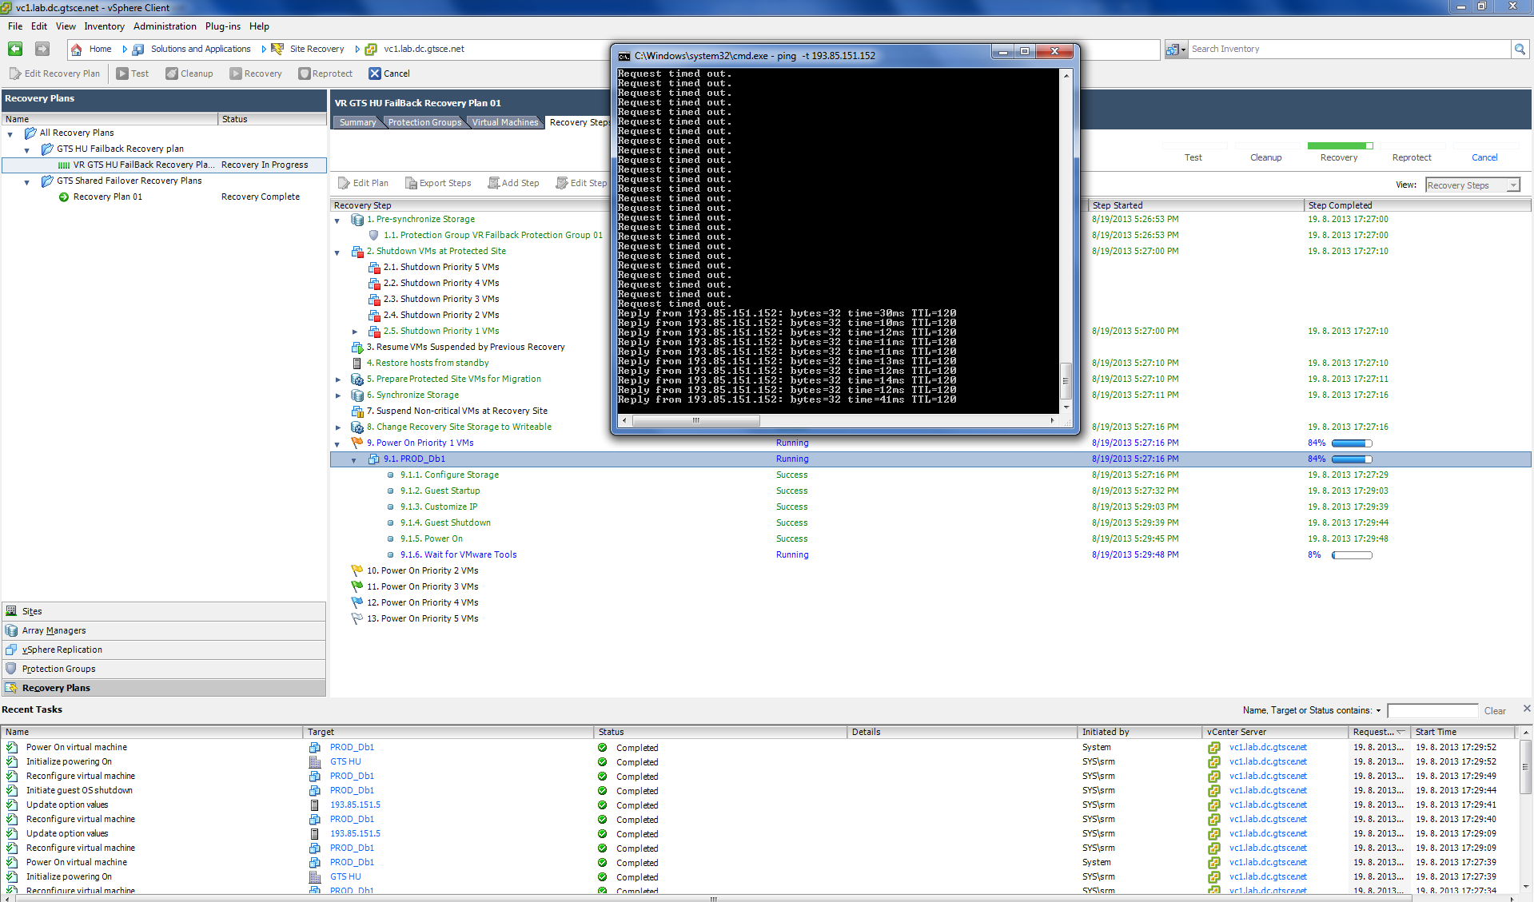Viewport: 1534px width, 902px height.
Task: Select VR GTS HU FailBack Recovery Plan row
Action: [165, 165]
